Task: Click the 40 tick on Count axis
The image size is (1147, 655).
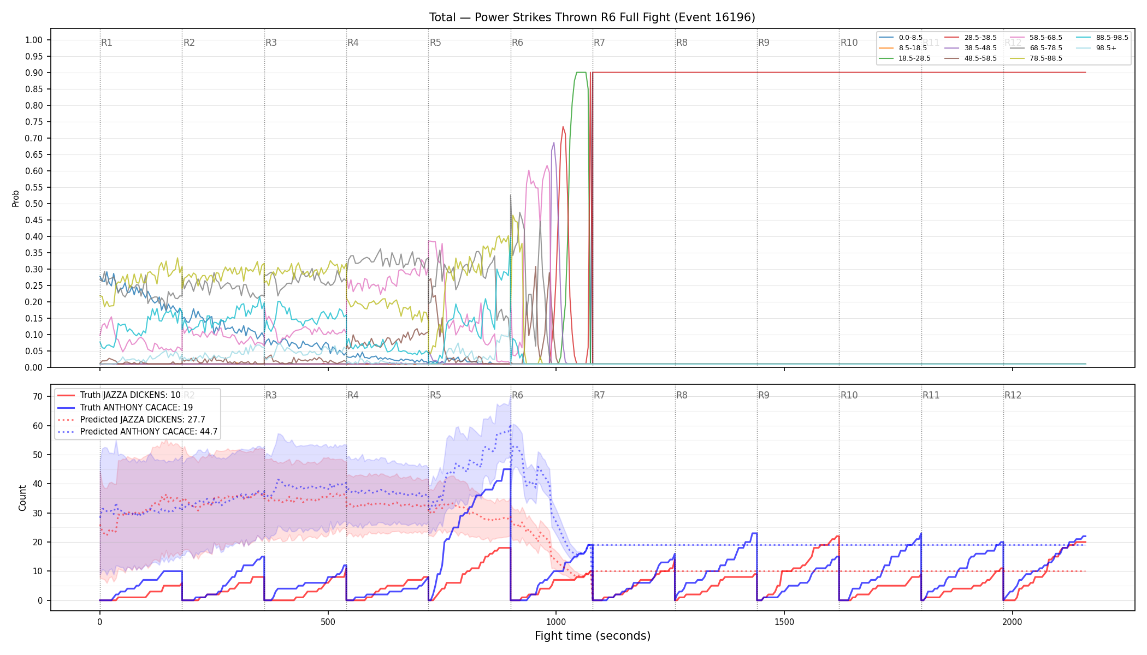Action: tap(38, 484)
